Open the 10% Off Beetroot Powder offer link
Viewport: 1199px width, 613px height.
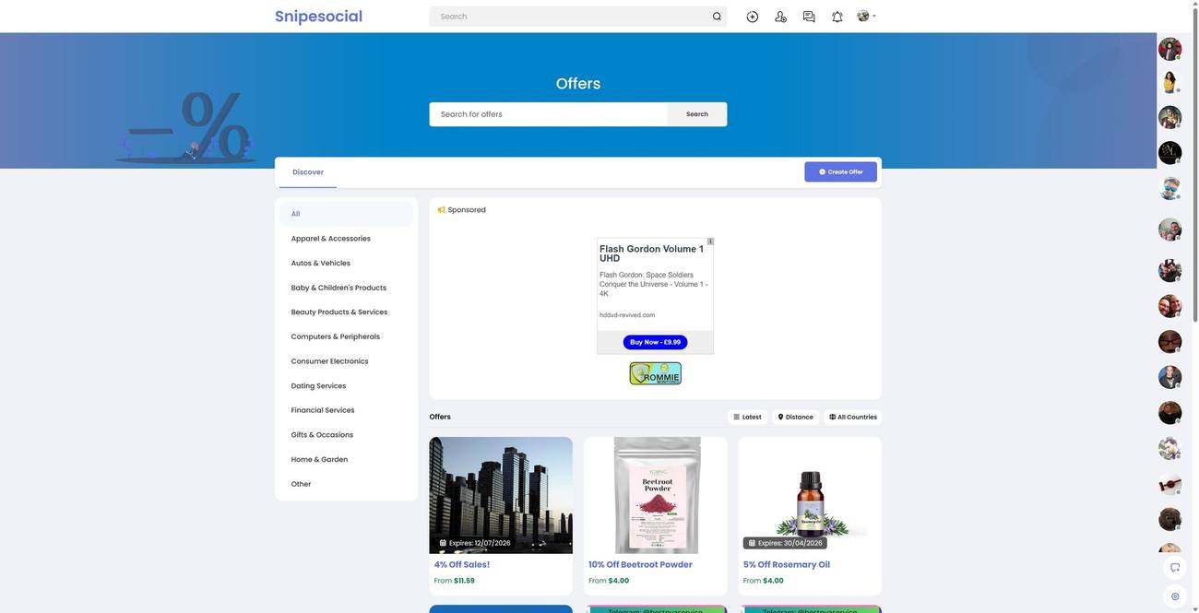641,565
